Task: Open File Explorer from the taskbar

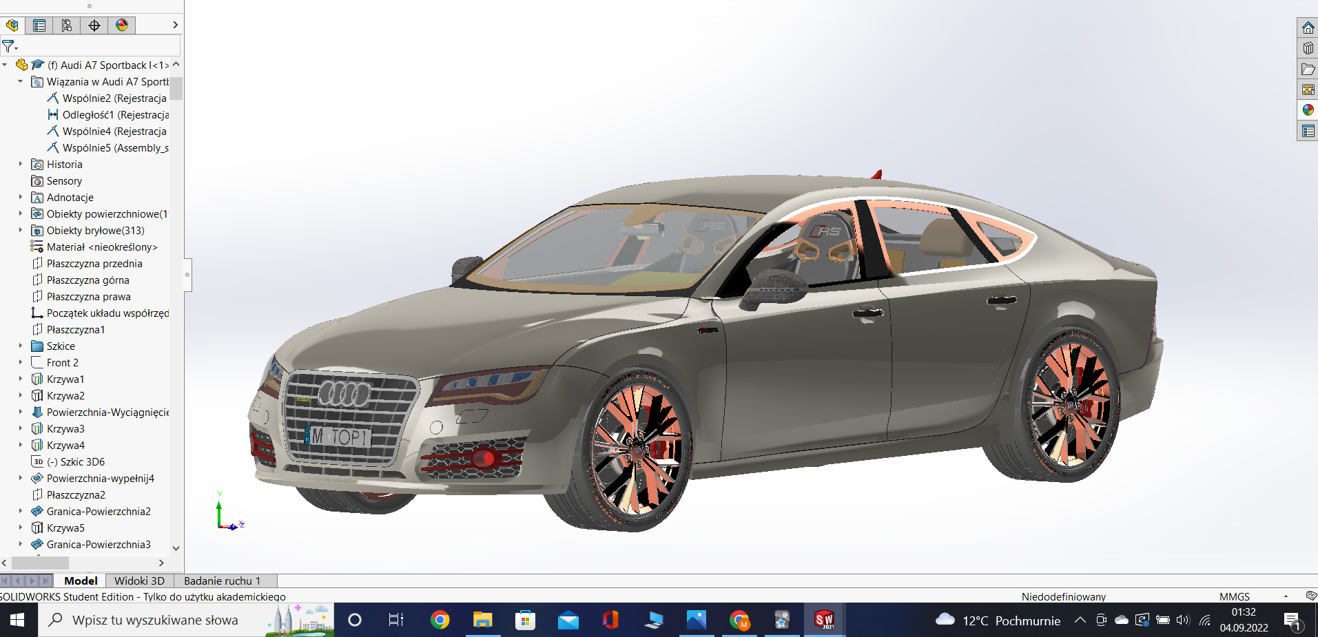Action: tap(482, 620)
